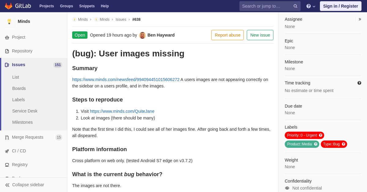The width and height of the screenshot is (367, 192).
Task: Click the Project home icon in sidebar
Action: tap(7, 37)
